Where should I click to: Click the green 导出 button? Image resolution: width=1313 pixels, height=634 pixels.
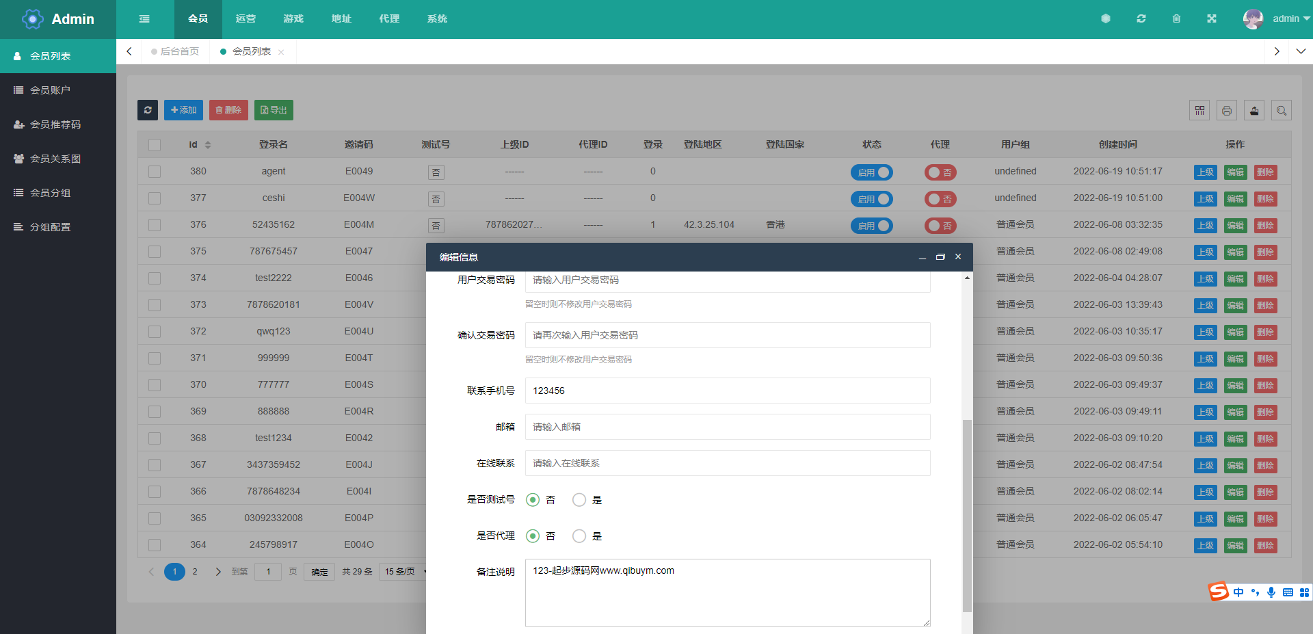point(274,110)
